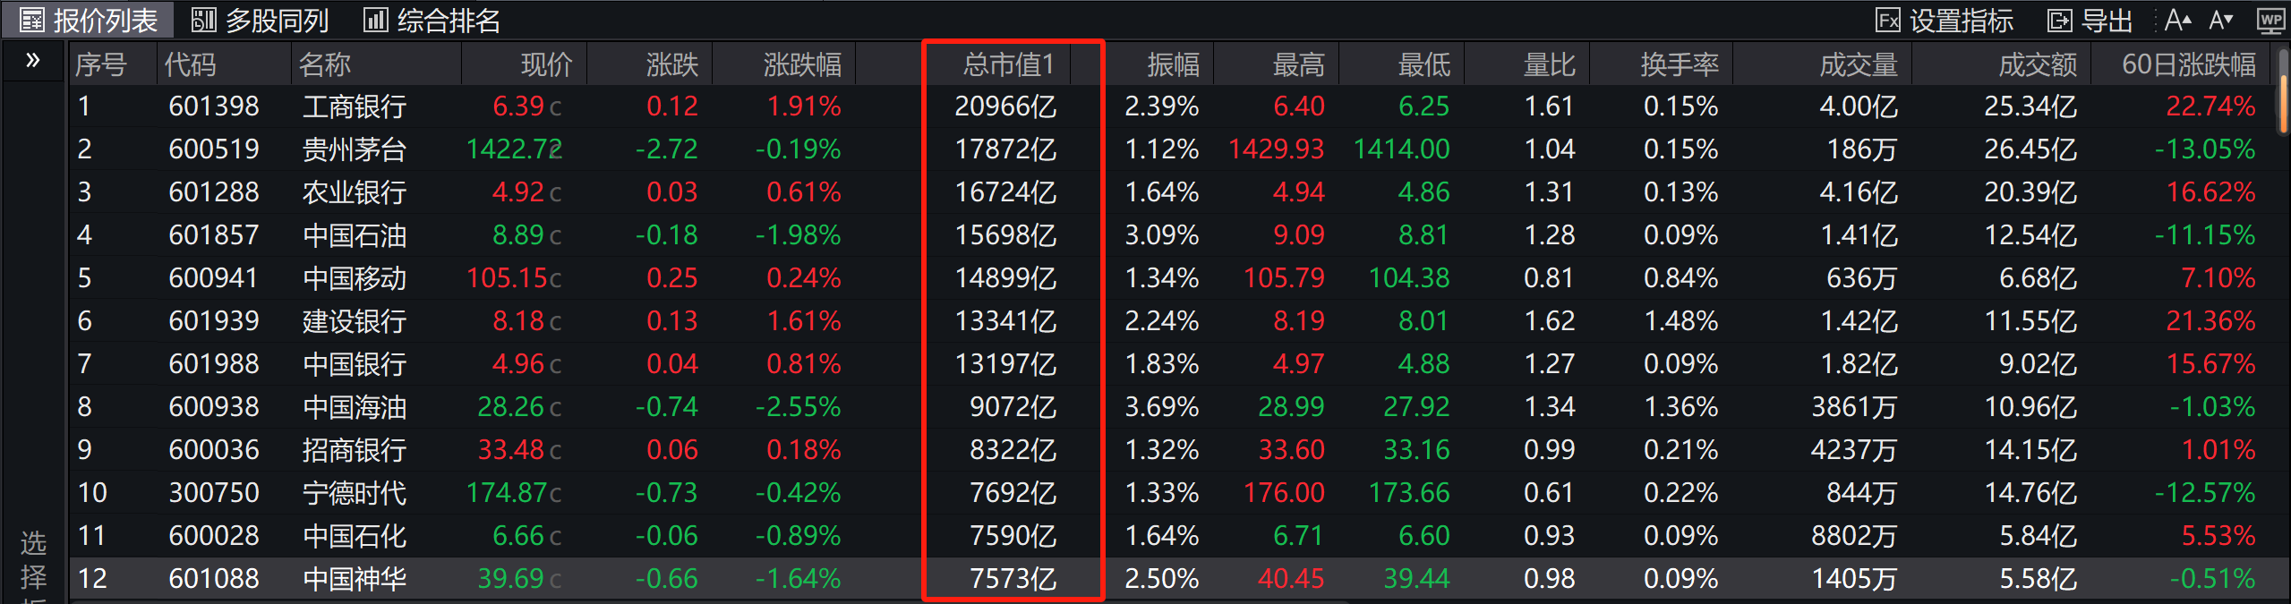Click change value -2.72 for 贵州茅台
The image size is (2291, 604).
pyautogui.click(x=666, y=149)
